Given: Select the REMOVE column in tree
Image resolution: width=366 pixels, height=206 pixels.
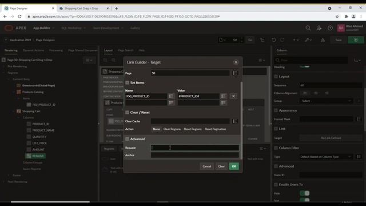Looking at the screenshot, I should 35,156.
